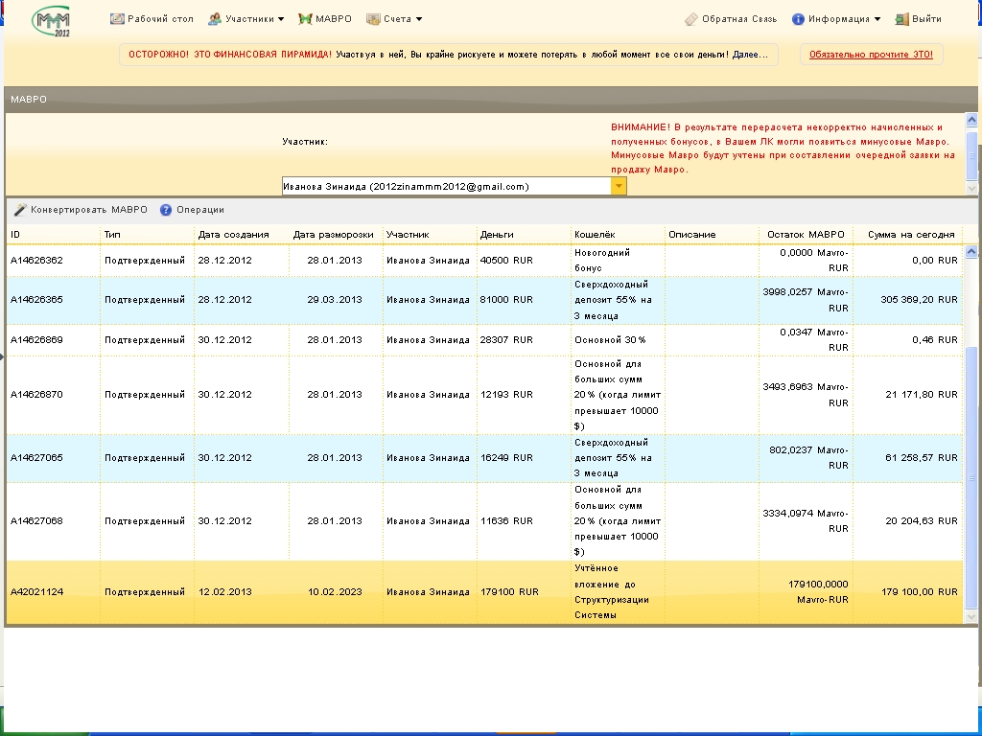Go to Рабочий стол
This screenshot has width=982, height=736.
[x=160, y=19]
